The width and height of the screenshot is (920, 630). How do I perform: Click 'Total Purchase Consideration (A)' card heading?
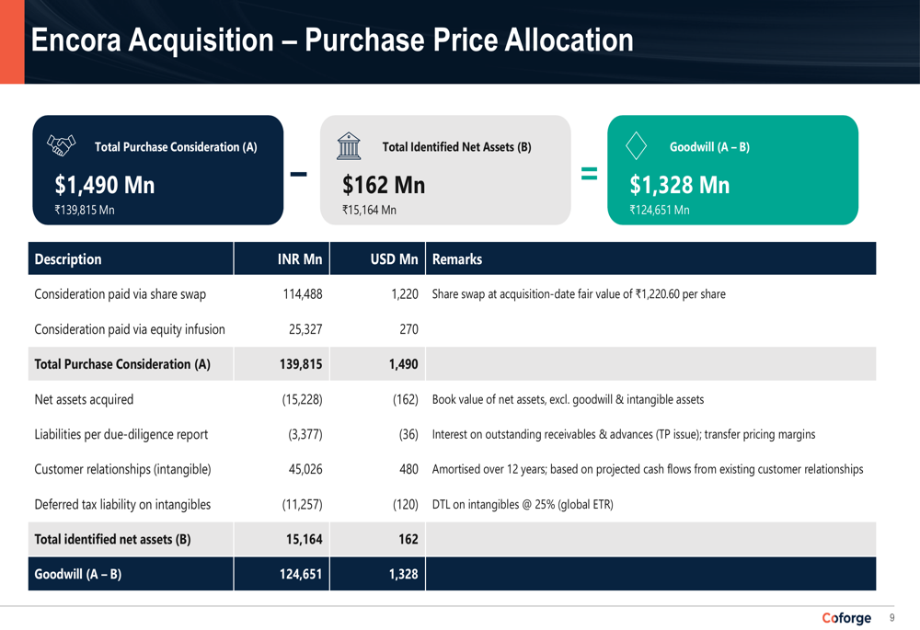pos(176,146)
